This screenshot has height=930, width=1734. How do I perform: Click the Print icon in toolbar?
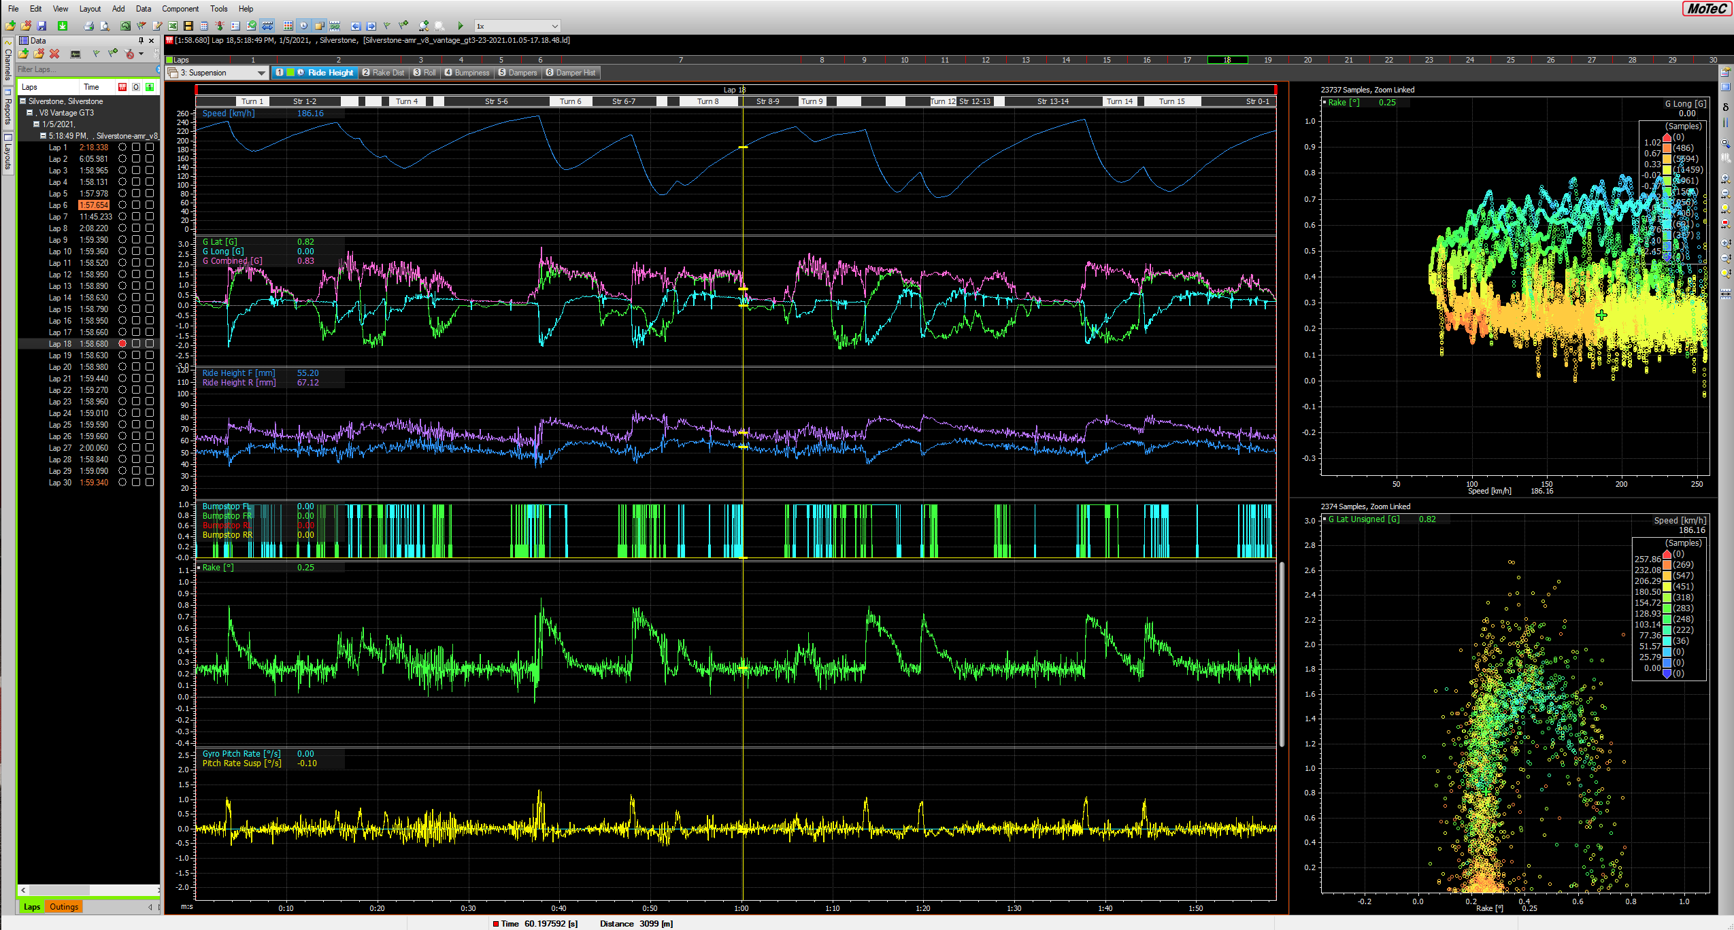point(88,26)
